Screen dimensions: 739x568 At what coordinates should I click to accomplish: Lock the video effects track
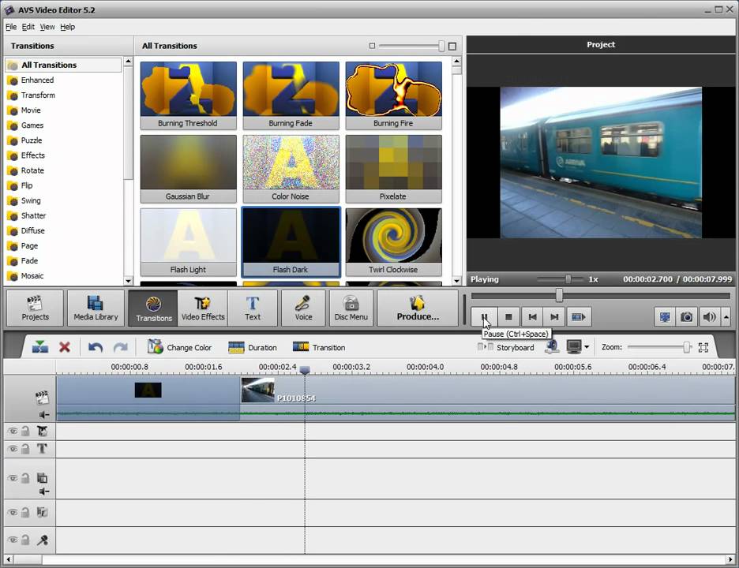tap(25, 432)
